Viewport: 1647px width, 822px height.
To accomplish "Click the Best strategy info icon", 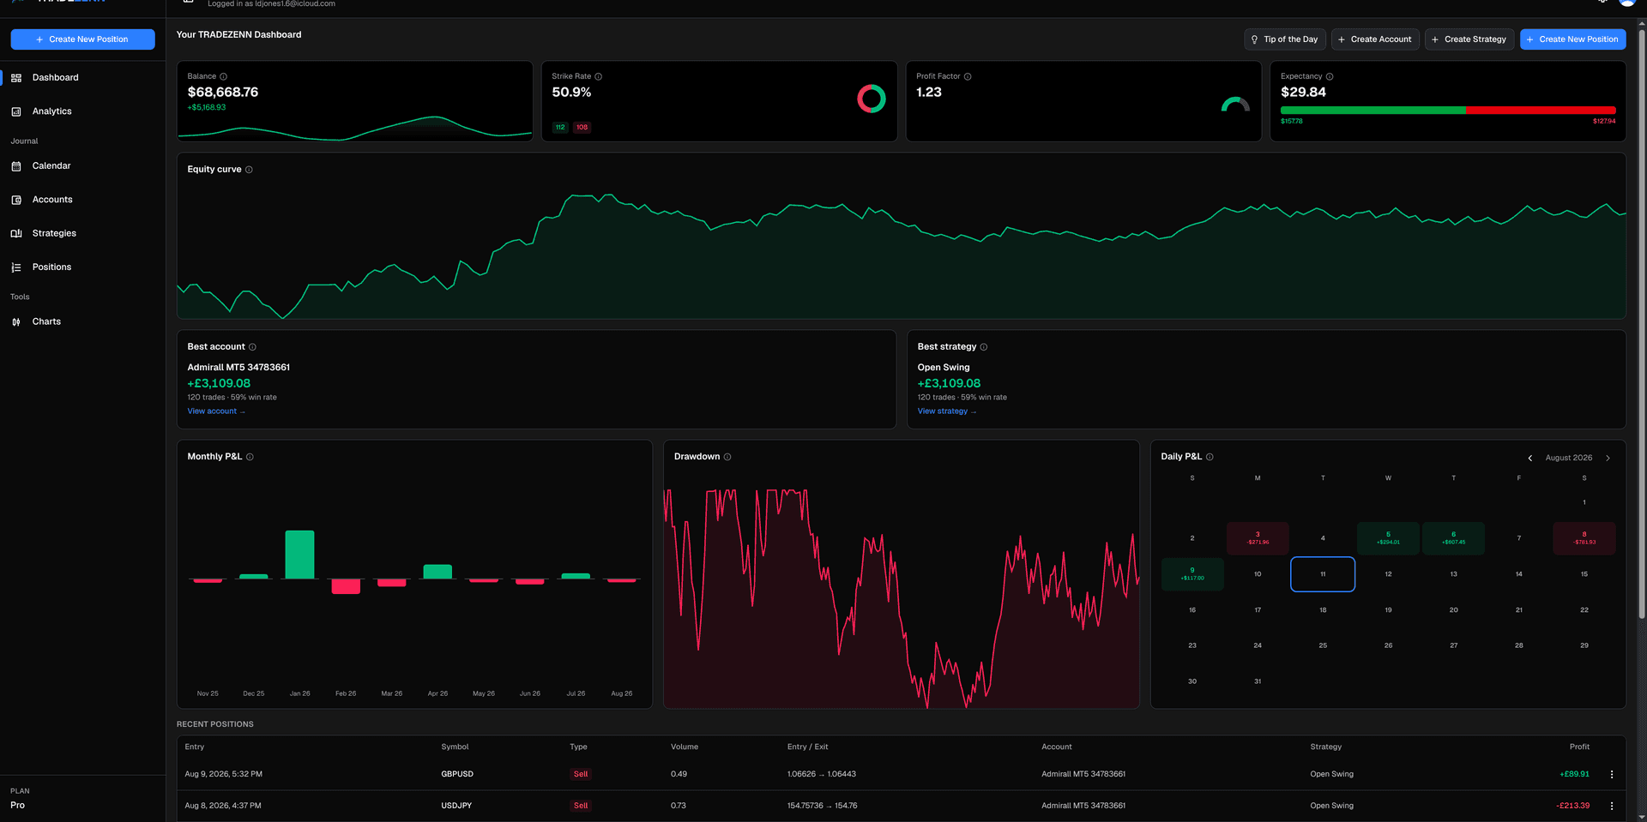I will (x=984, y=347).
